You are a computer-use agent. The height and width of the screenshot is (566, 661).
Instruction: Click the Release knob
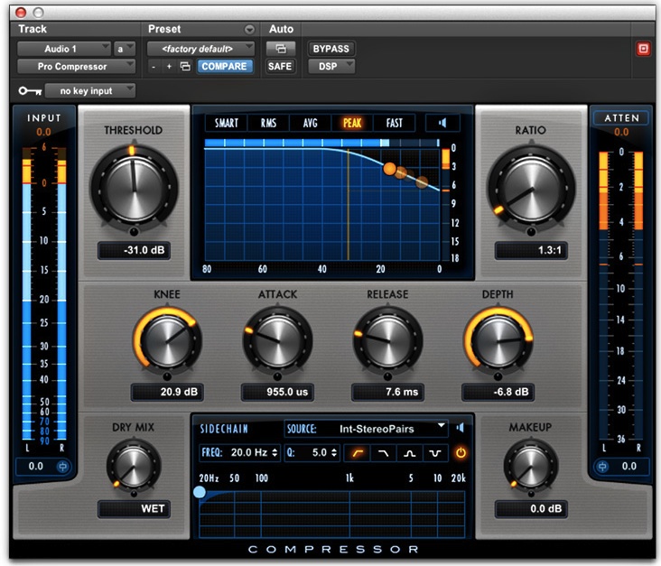tap(387, 341)
